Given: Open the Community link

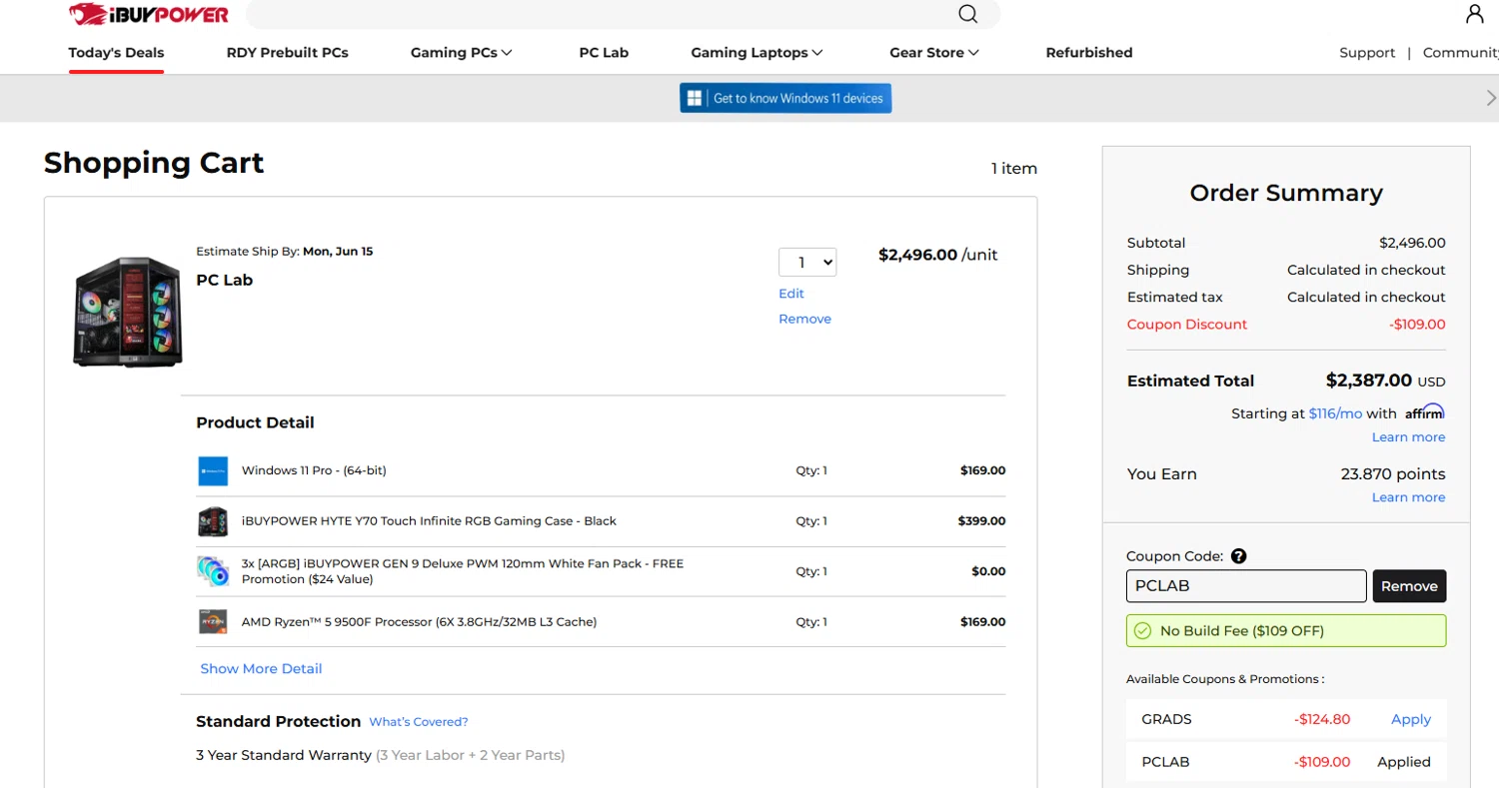Looking at the screenshot, I should (x=1460, y=53).
